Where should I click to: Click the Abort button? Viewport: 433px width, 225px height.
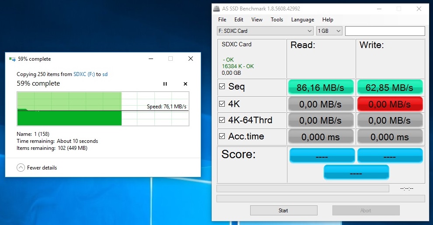coord(366,211)
